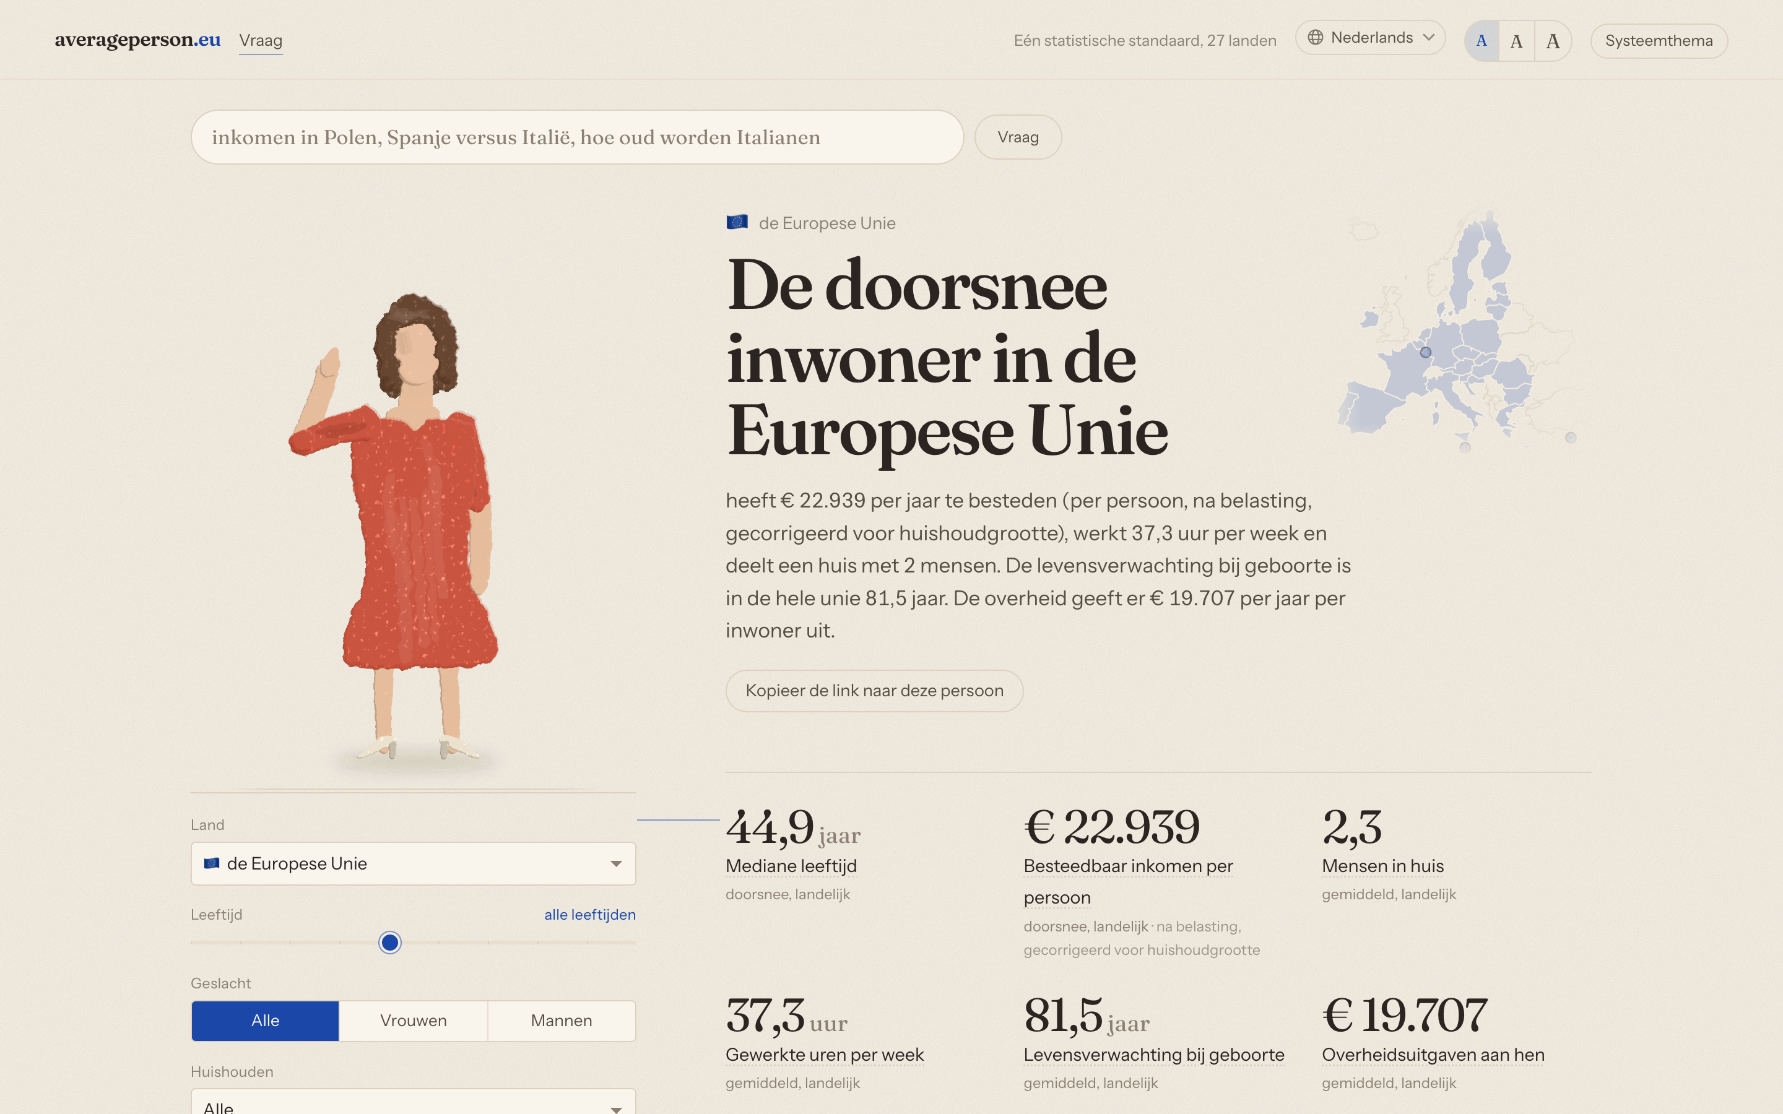
Task: Click the globe icon in language selector
Action: [1315, 38]
